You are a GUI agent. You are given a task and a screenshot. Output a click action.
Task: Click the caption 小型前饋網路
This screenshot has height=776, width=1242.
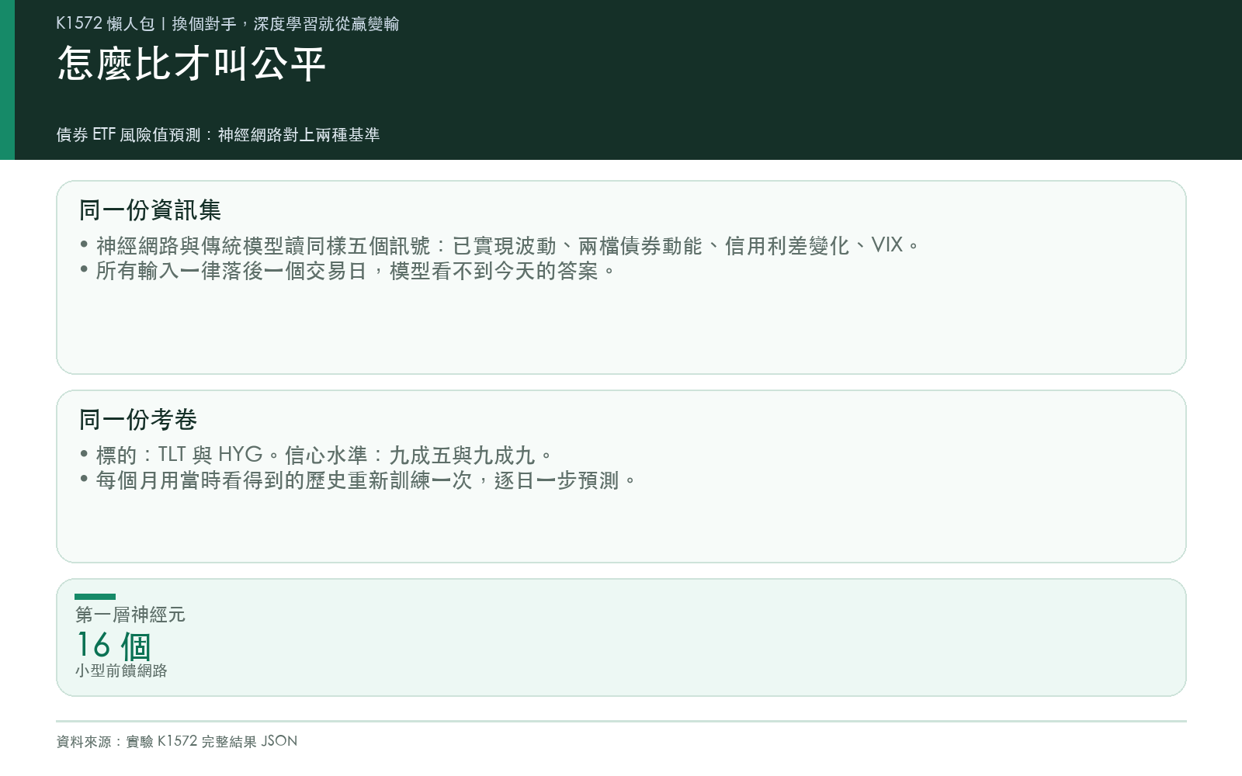(121, 670)
